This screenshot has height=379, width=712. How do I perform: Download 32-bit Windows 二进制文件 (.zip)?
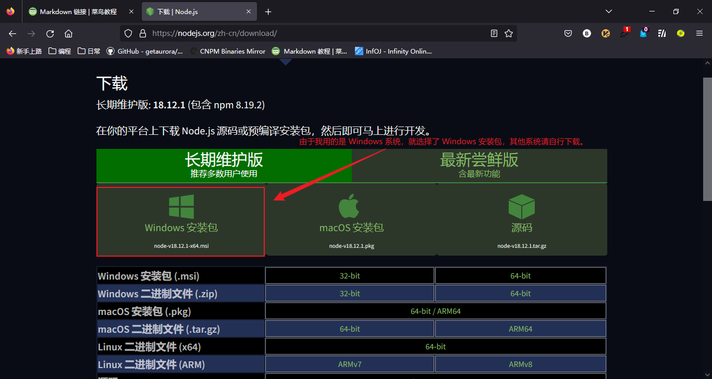(350, 294)
